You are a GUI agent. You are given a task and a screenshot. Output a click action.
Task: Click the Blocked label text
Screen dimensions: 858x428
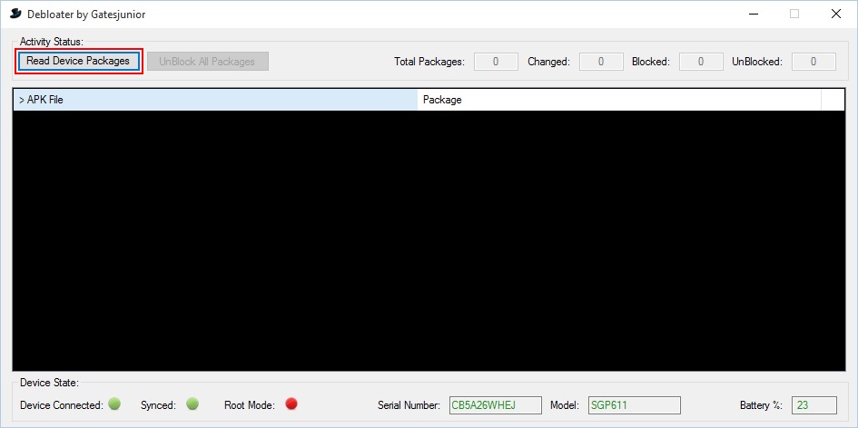tap(651, 62)
